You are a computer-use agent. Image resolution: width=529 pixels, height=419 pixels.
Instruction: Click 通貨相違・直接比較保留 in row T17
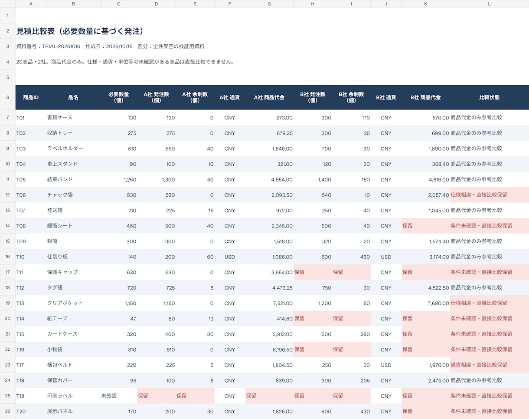(489, 365)
